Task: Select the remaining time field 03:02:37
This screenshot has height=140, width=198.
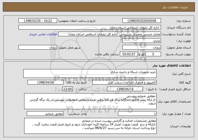Action: 129,54
